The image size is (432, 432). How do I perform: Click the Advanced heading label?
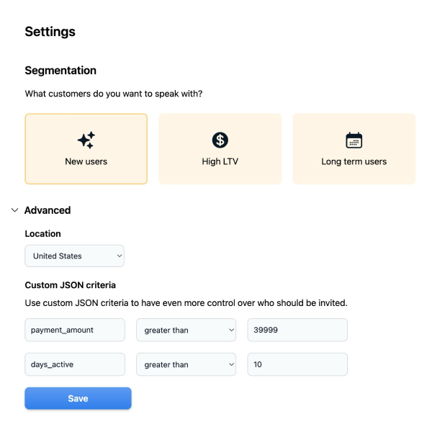click(48, 210)
